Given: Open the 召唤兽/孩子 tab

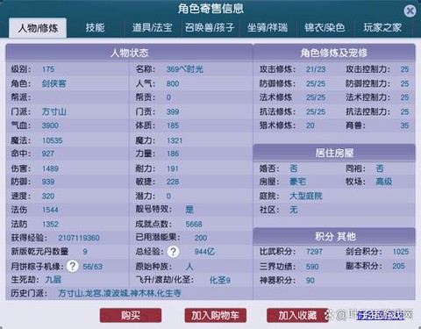Looking at the screenshot, I should 210,28.
